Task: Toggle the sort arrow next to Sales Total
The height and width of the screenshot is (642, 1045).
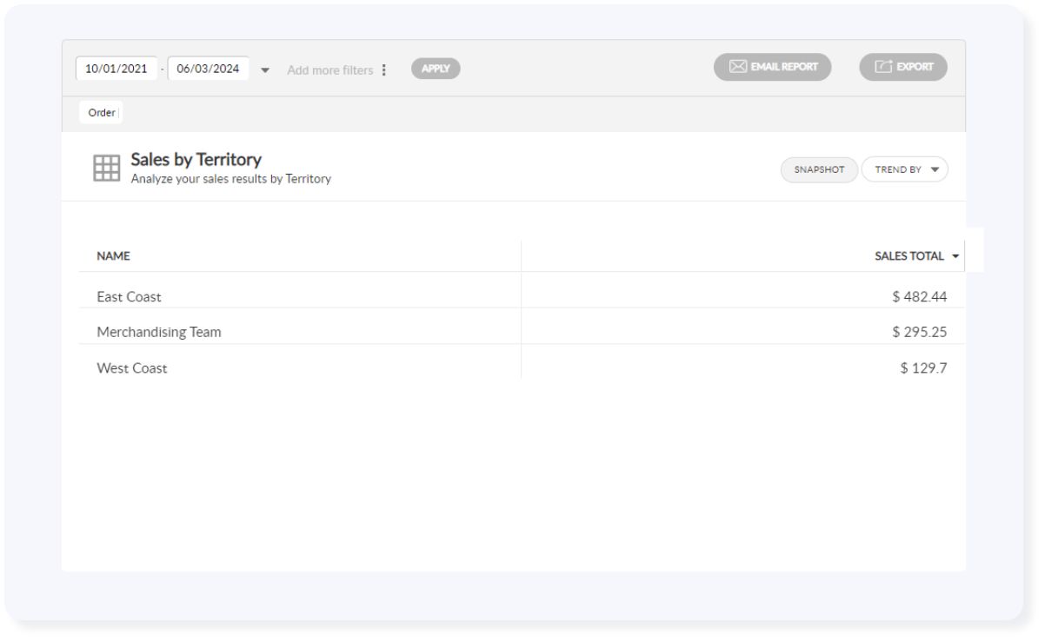Action: pyautogui.click(x=955, y=256)
